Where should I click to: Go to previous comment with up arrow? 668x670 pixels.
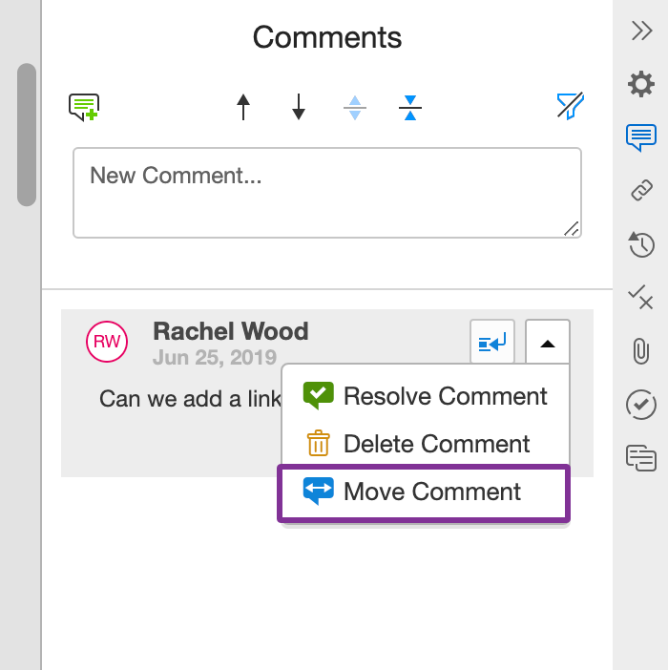[x=243, y=107]
